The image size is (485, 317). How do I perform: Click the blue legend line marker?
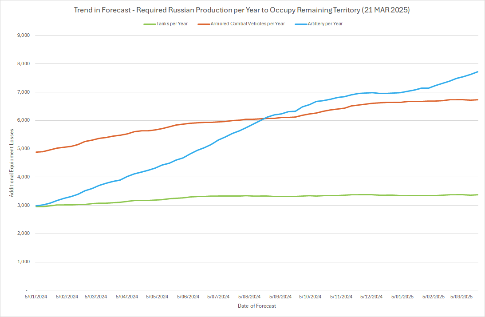click(x=301, y=24)
